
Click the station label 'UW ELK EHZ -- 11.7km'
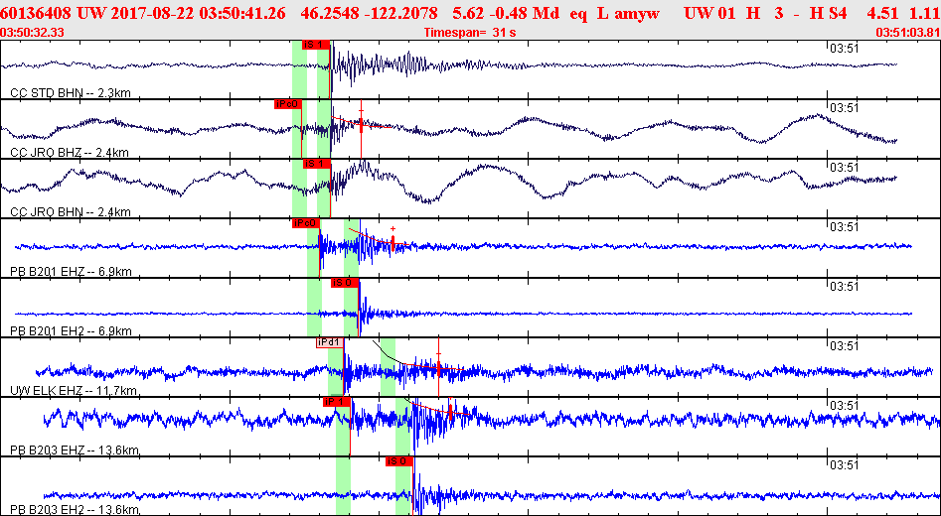tap(74, 391)
